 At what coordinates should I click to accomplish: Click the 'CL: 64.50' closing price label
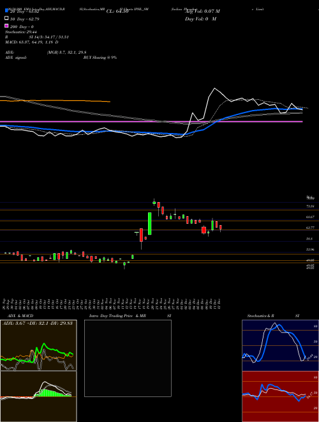[x=117, y=12]
